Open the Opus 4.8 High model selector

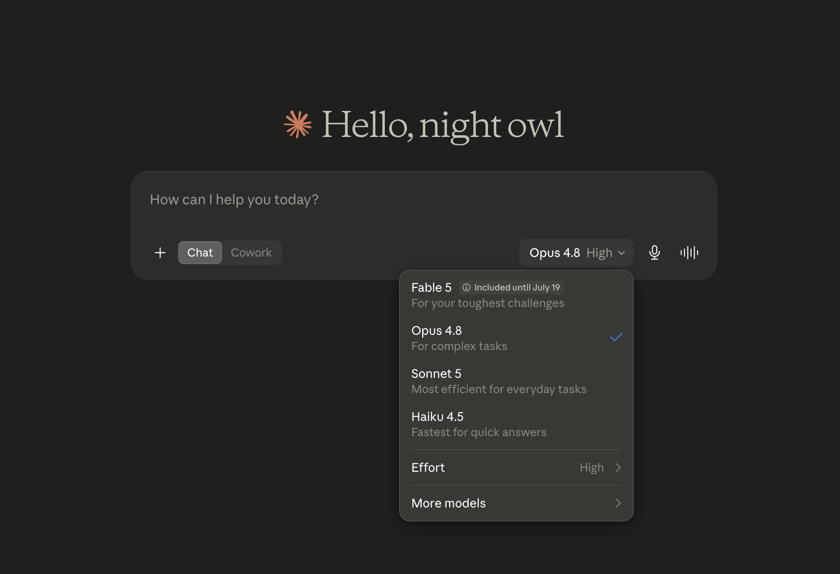pos(576,253)
